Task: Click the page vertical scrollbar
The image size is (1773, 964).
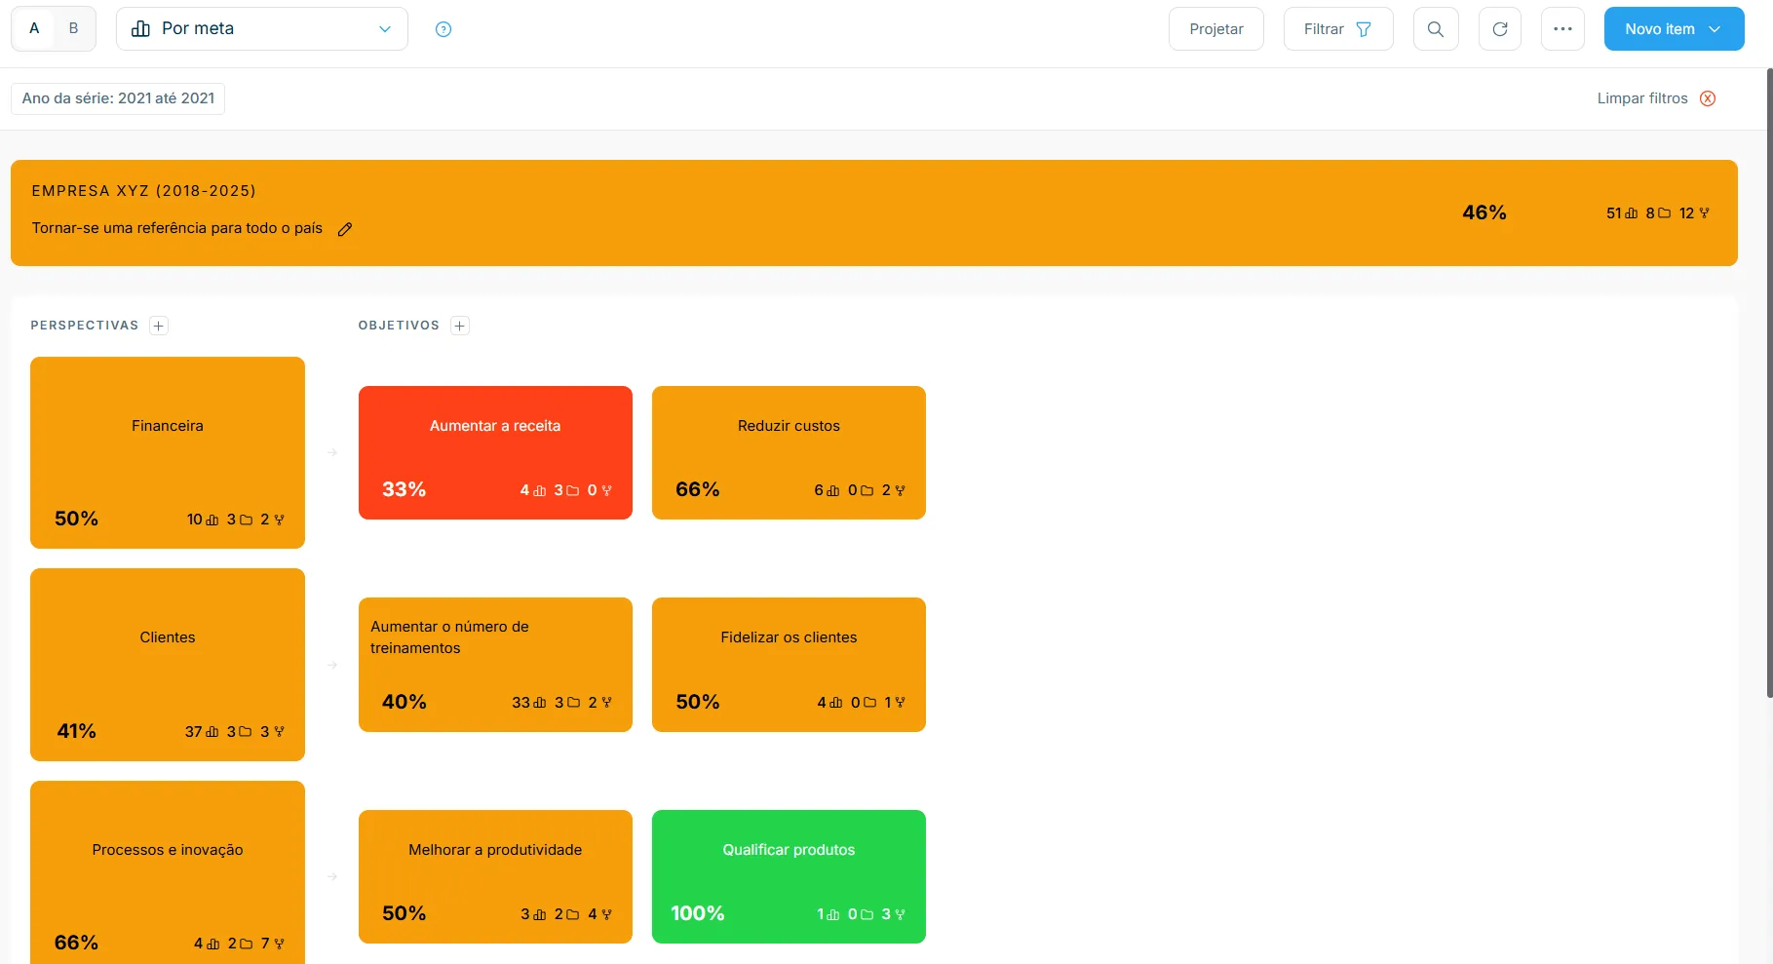Action: [1769, 382]
